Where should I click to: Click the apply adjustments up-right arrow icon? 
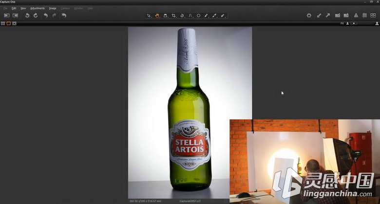(x=328, y=16)
